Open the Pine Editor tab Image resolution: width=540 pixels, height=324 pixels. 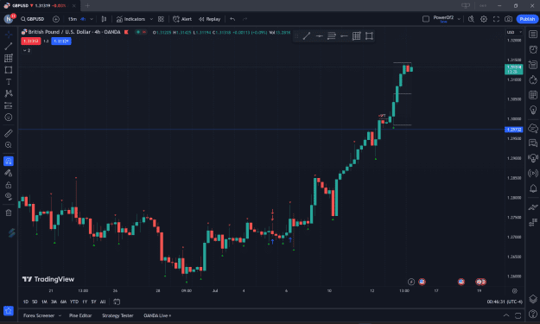click(x=80, y=315)
